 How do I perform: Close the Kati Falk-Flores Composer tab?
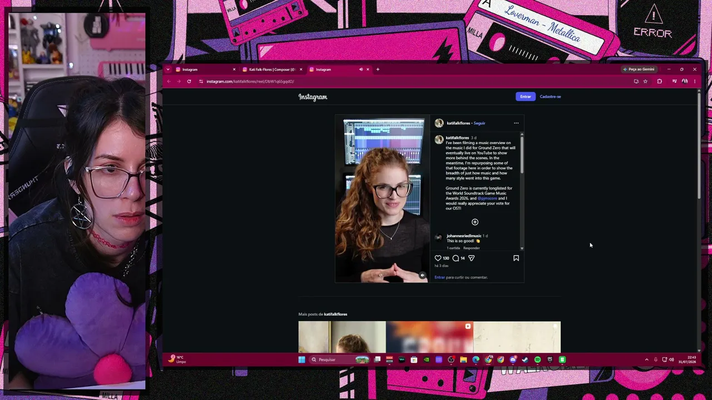[x=301, y=69]
